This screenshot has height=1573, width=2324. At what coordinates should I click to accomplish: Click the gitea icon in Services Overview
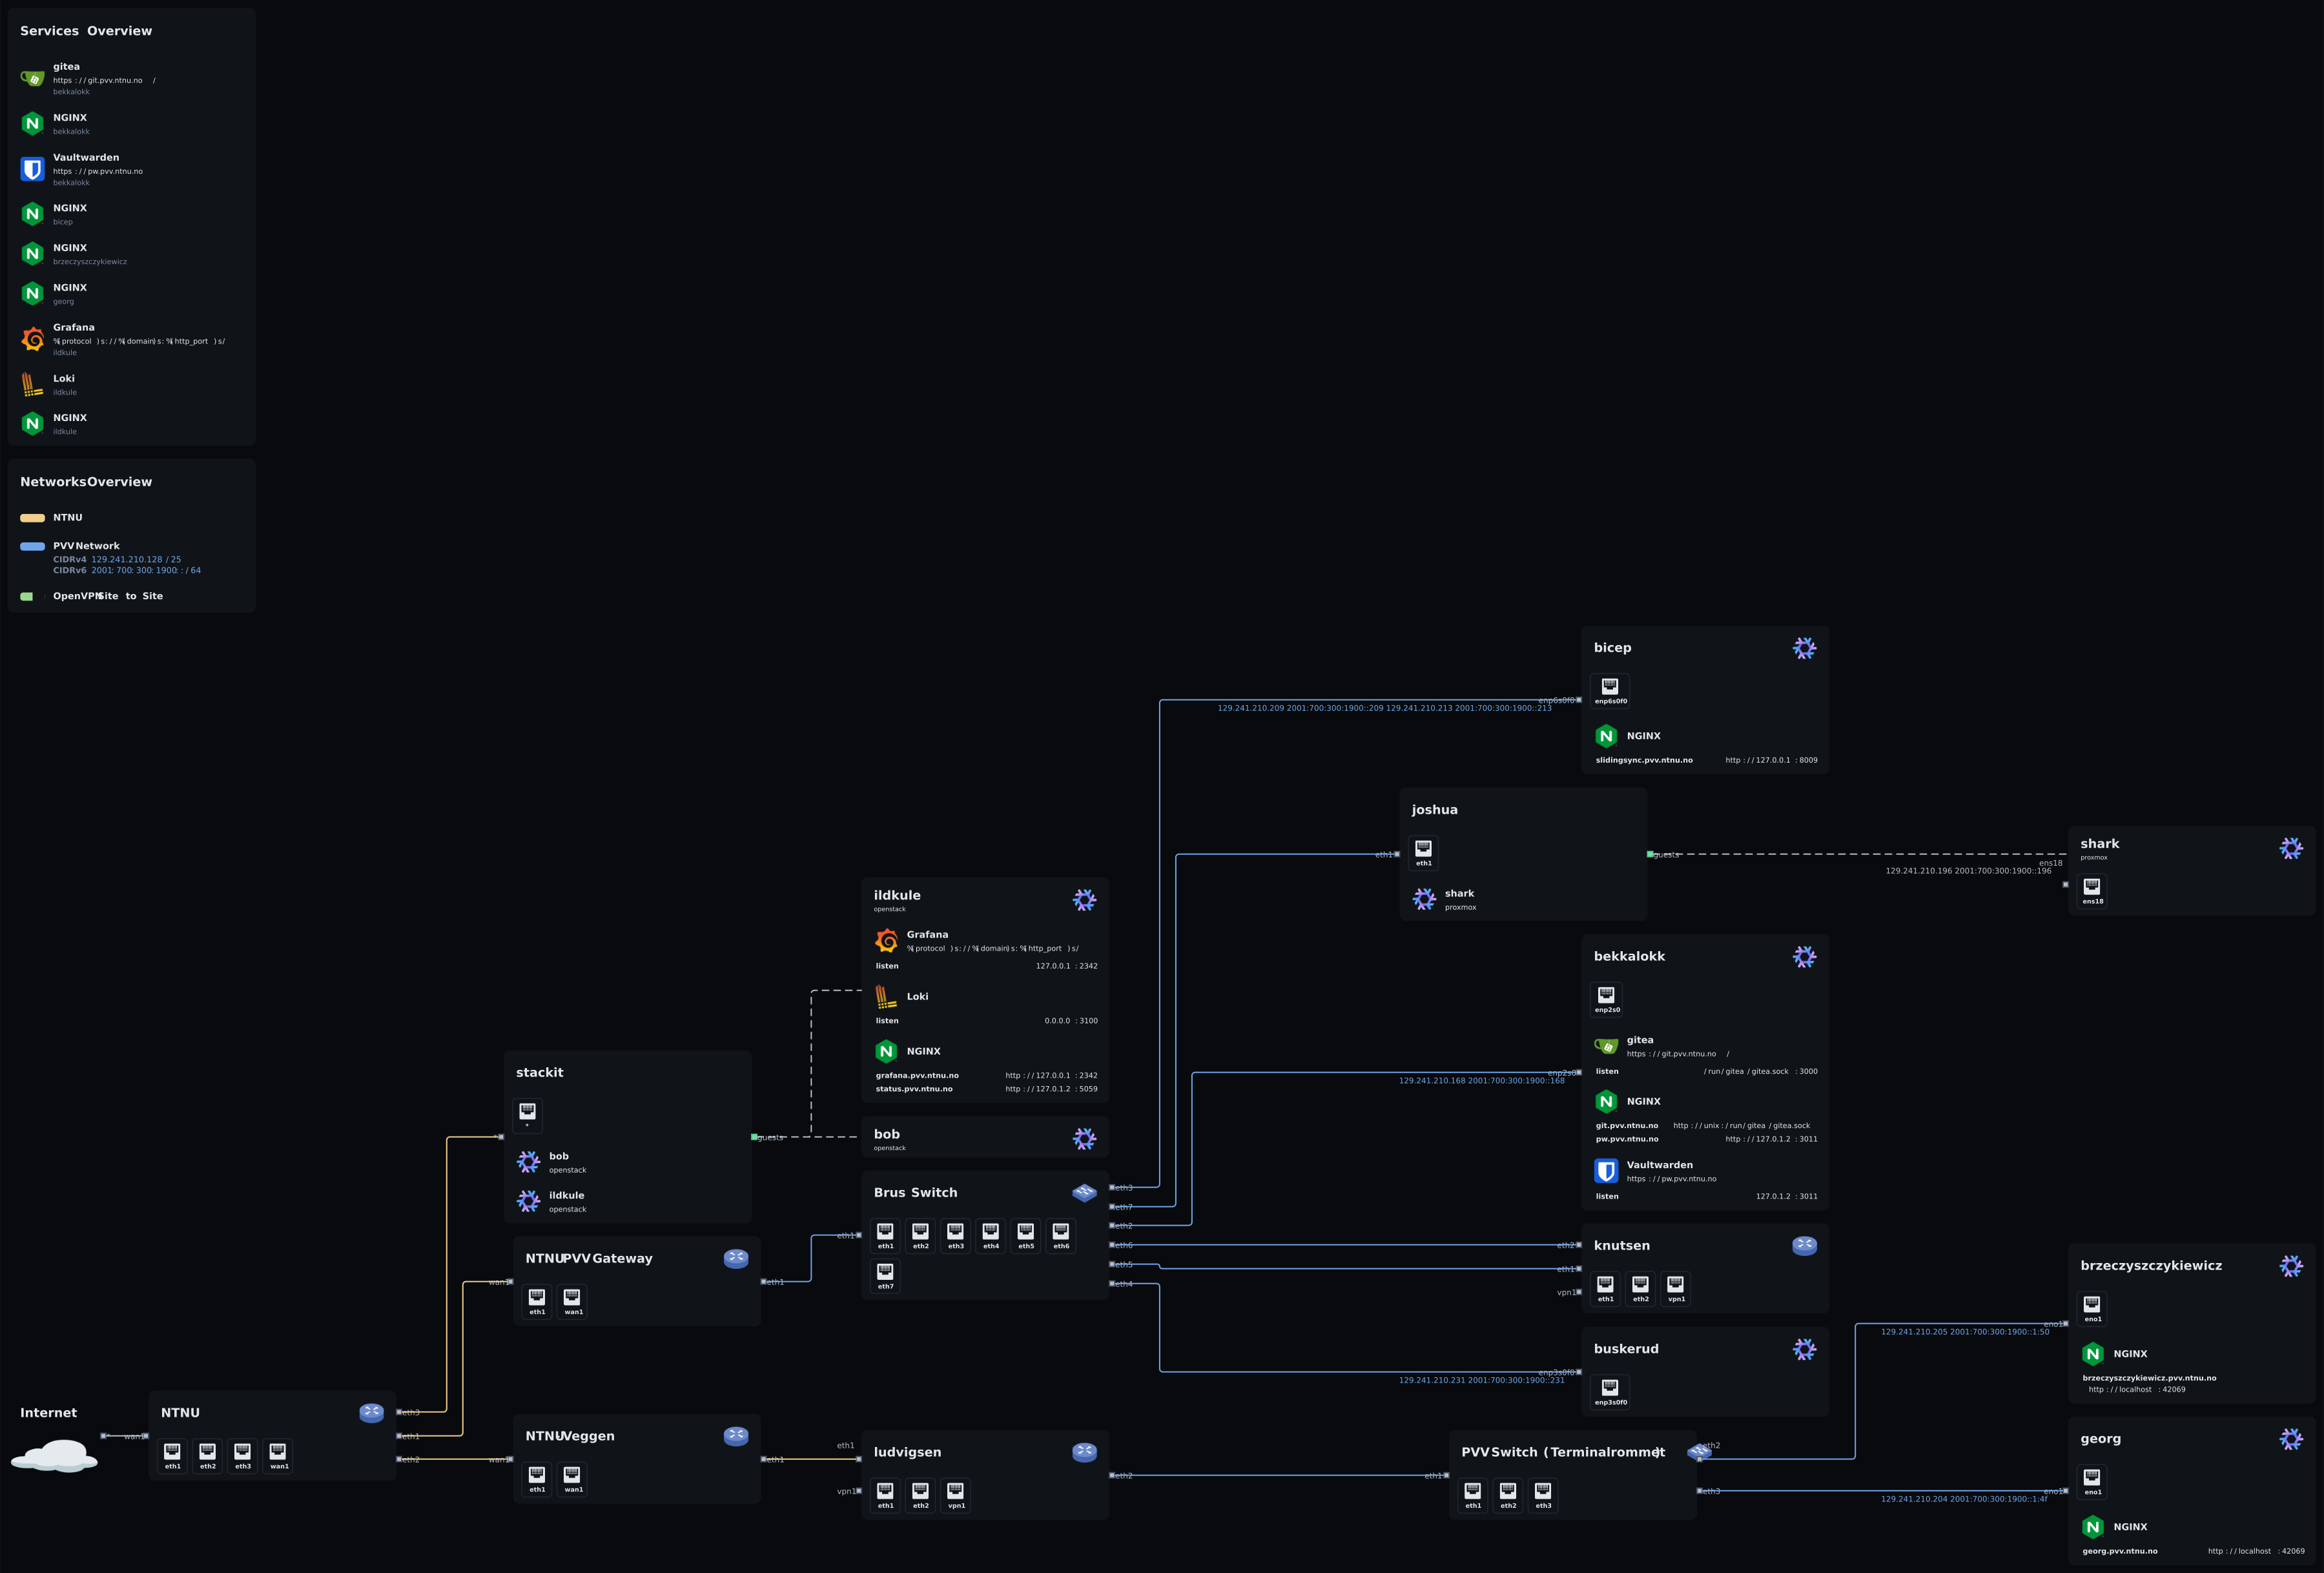[x=32, y=78]
